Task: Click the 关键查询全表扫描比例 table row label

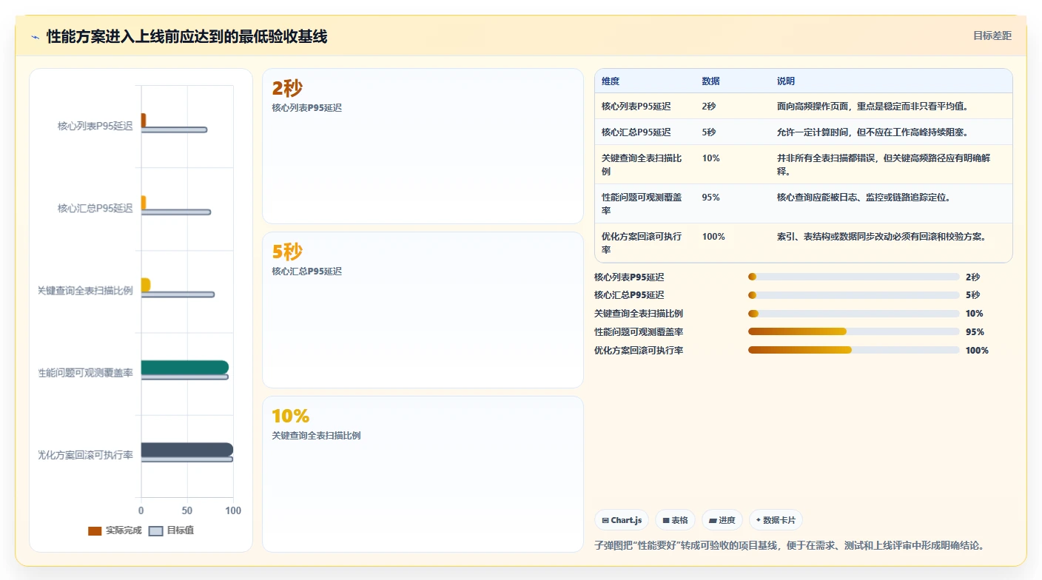Action: tap(642, 164)
